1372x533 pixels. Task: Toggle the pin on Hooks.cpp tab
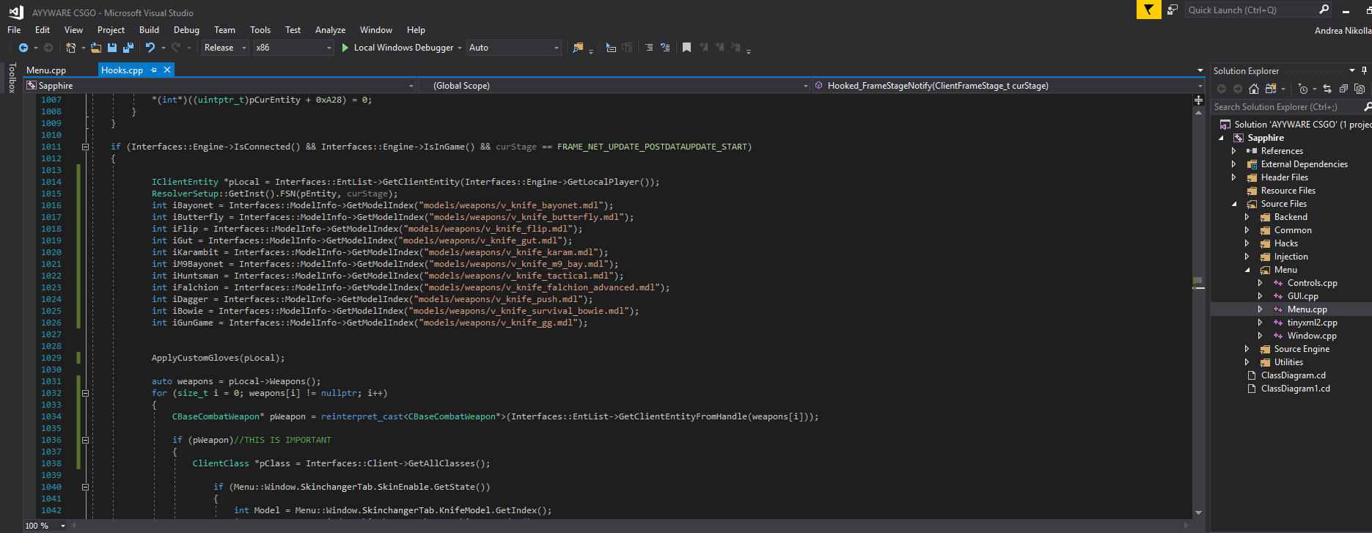click(x=154, y=70)
